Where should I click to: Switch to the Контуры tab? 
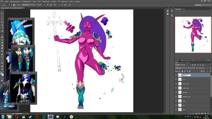pos(187,62)
